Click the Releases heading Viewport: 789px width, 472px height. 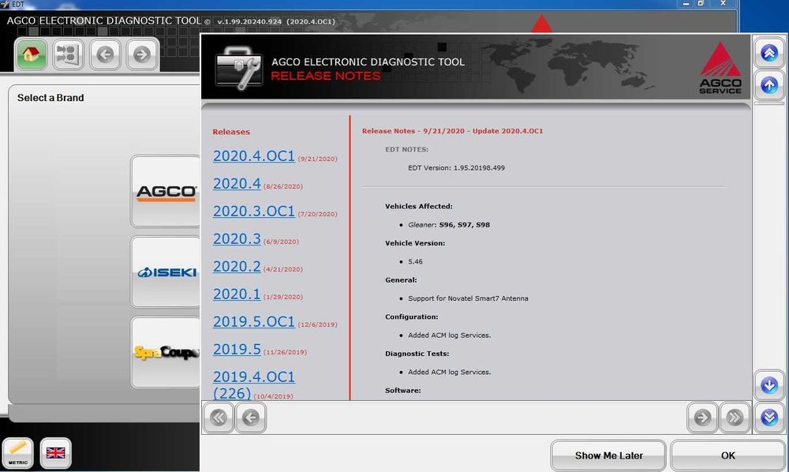click(231, 132)
